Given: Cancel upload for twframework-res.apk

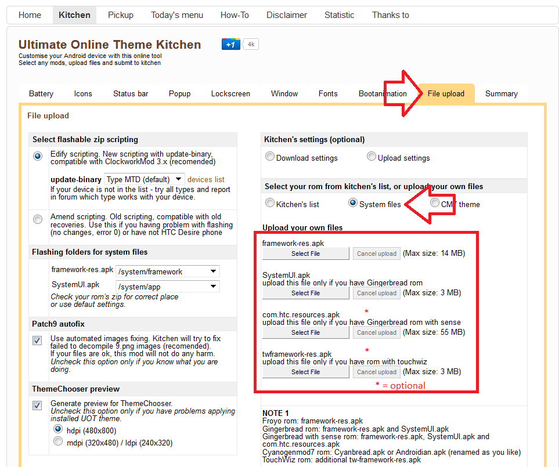Looking at the screenshot, I should pyautogui.click(x=377, y=372).
